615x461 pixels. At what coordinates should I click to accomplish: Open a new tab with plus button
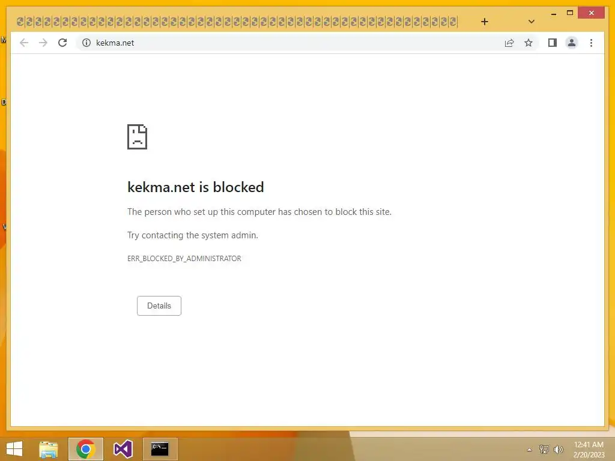tap(485, 22)
